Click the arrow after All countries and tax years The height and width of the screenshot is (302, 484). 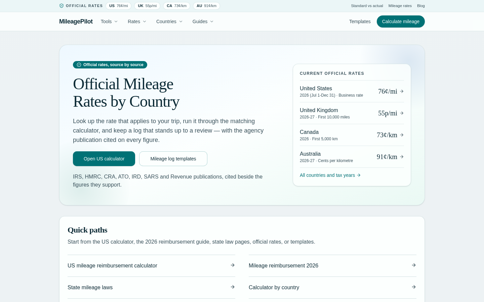click(x=359, y=175)
